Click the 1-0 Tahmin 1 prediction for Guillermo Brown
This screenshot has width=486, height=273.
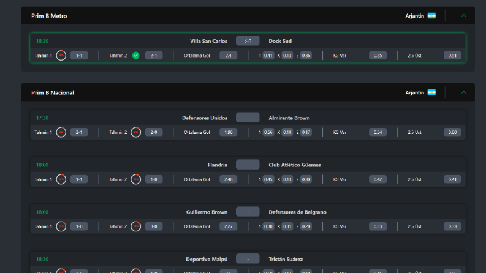point(79,226)
